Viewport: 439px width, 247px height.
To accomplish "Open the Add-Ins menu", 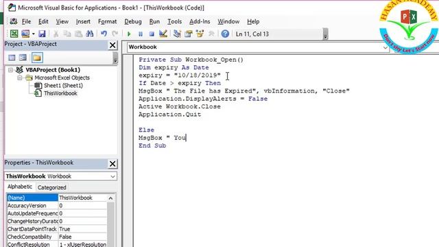I will 200,21.
